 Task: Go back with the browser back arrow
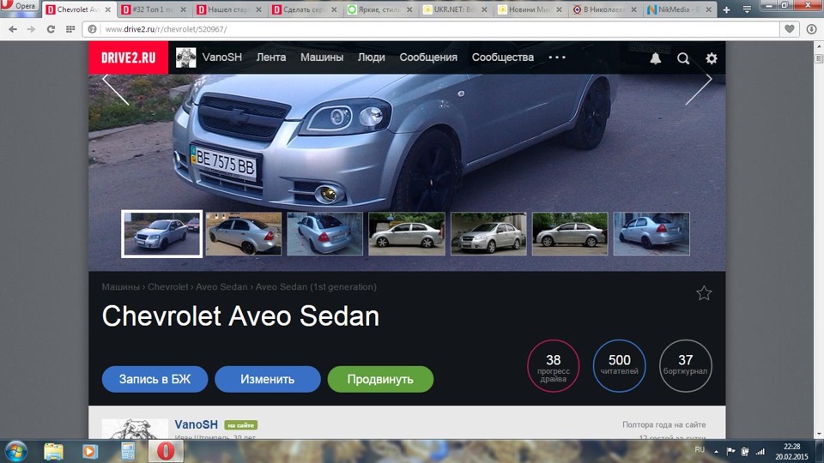click(x=13, y=29)
